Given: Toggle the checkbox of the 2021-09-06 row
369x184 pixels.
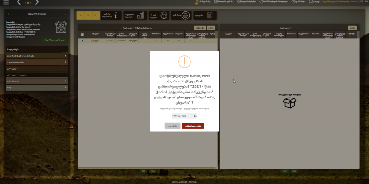Looking at the screenshot, I should point(83,40).
